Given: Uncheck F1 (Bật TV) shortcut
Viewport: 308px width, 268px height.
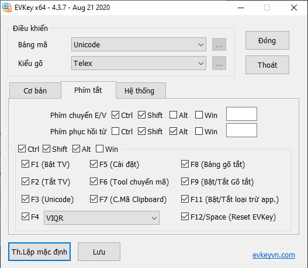Looking at the screenshot, I should tap(25, 164).
